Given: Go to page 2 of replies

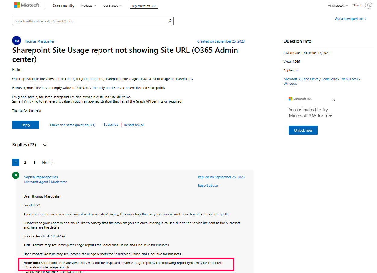Looking at the screenshot, I should tap(25, 163).
